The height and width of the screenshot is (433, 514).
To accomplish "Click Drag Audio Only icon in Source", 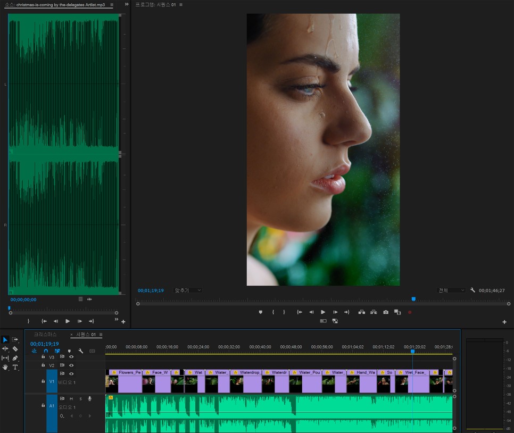I will [x=89, y=299].
